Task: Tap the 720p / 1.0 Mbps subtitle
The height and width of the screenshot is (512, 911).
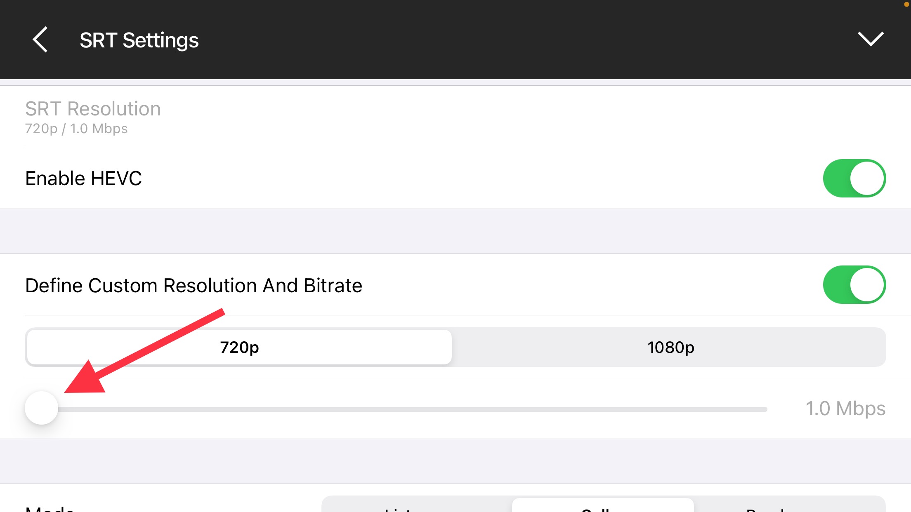Action: pyautogui.click(x=76, y=129)
